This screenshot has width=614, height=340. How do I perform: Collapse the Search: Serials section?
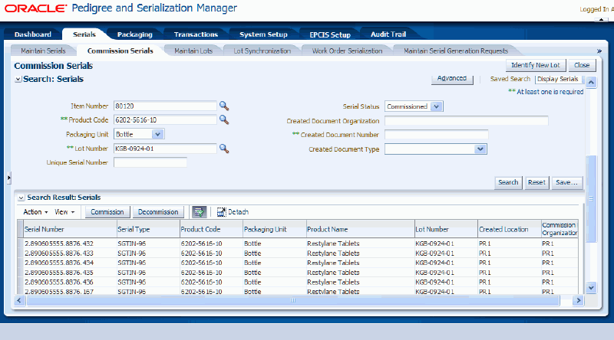coord(18,80)
